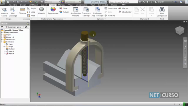Expand the herradura:1 node
The height and width of the screenshot is (106, 188).
tap(2, 39)
